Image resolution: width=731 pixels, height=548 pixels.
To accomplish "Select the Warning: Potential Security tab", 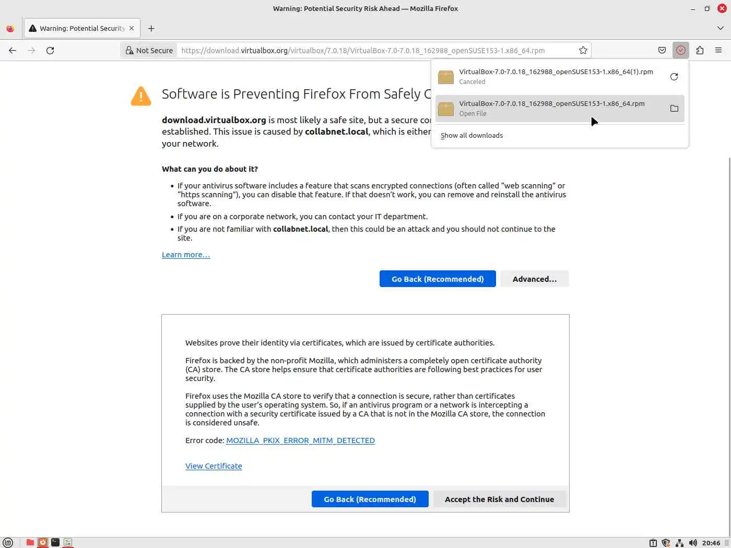I will pyautogui.click(x=81, y=29).
